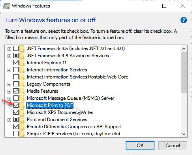Viewport: 192px width, 155px height.
Task: Select the Internet Explorer 11 label
Action: (x=47, y=63)
